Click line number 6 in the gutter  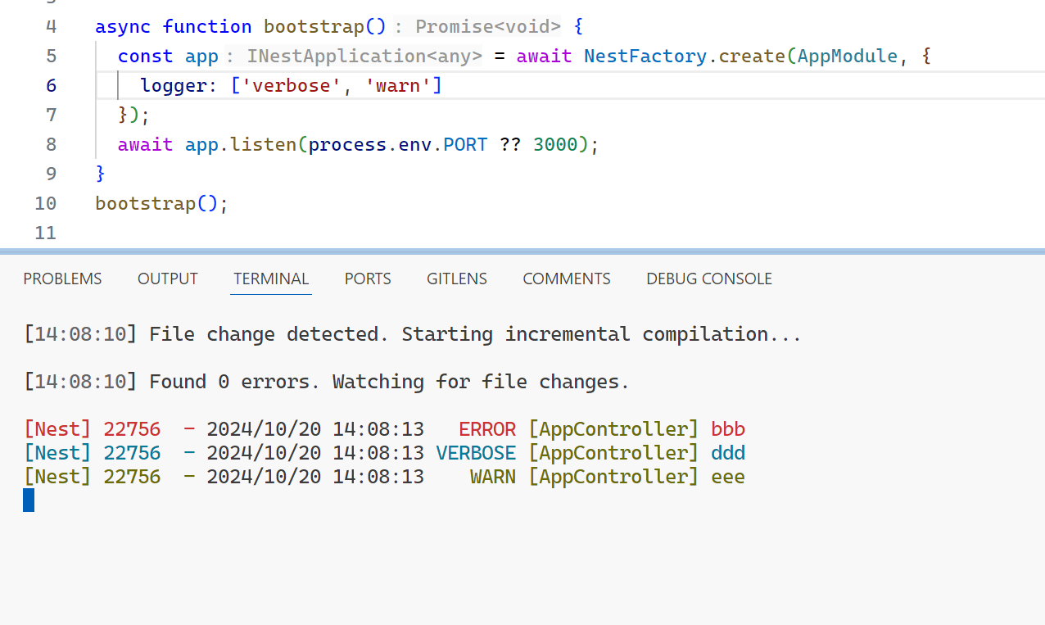[x=51, y=85]
